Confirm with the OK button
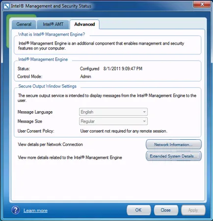 pos(138,210)
